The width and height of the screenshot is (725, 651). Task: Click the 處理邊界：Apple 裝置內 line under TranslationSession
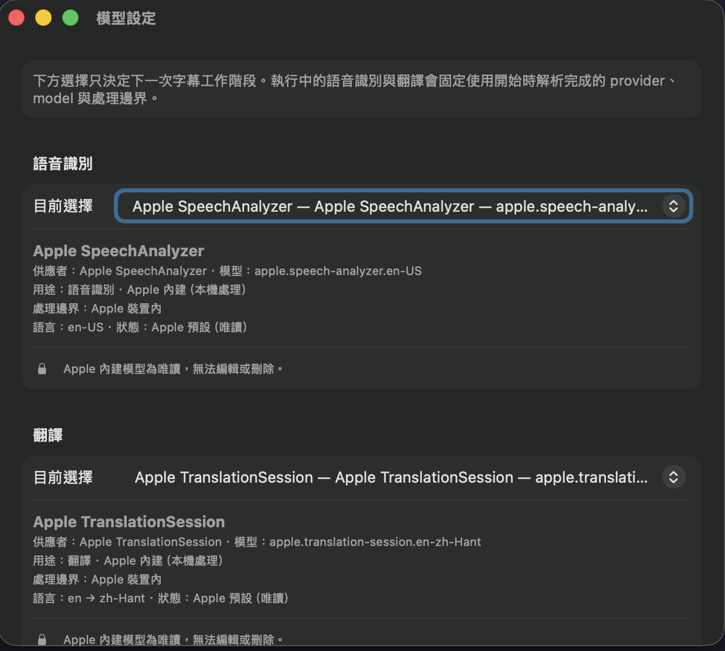tap(97, 579)
